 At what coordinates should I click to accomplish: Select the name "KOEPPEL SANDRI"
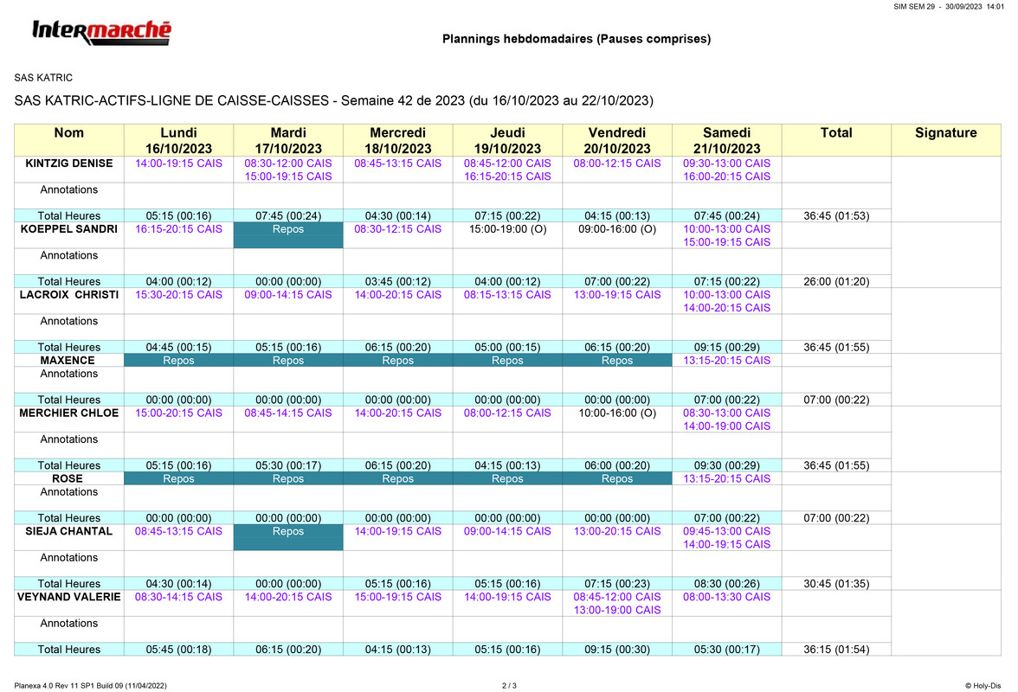[69, 229]
